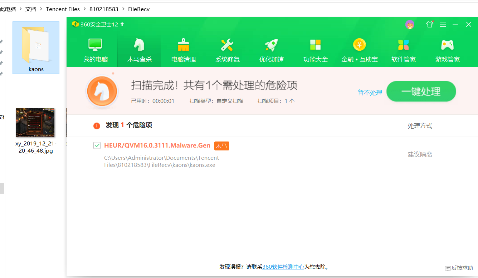
Task: Open 软件管家 colorful flower icon
Action: [403, 45]
